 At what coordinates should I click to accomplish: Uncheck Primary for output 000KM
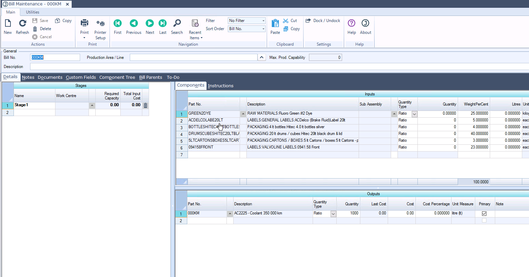click(x=484, y=213)
